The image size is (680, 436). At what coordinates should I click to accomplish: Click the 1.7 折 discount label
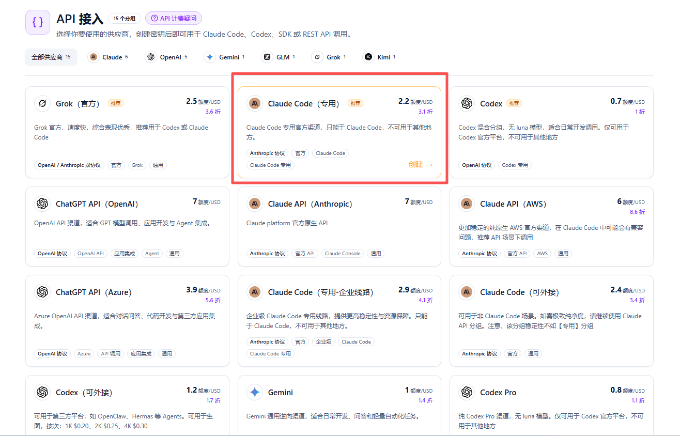(x=213, y=400)
